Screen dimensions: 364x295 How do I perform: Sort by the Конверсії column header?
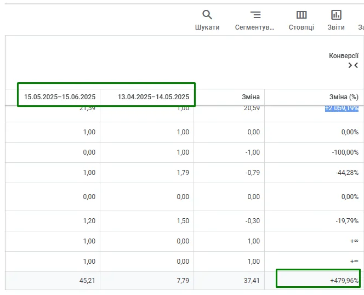click(x=344, y=56)
